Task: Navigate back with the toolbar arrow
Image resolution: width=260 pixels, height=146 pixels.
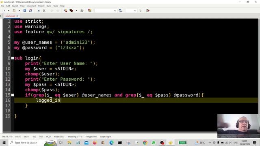Action: (52, 11)
